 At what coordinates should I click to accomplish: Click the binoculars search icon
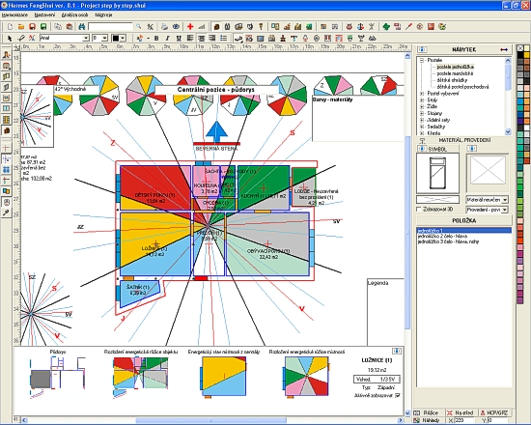click(x=82, y=26)
